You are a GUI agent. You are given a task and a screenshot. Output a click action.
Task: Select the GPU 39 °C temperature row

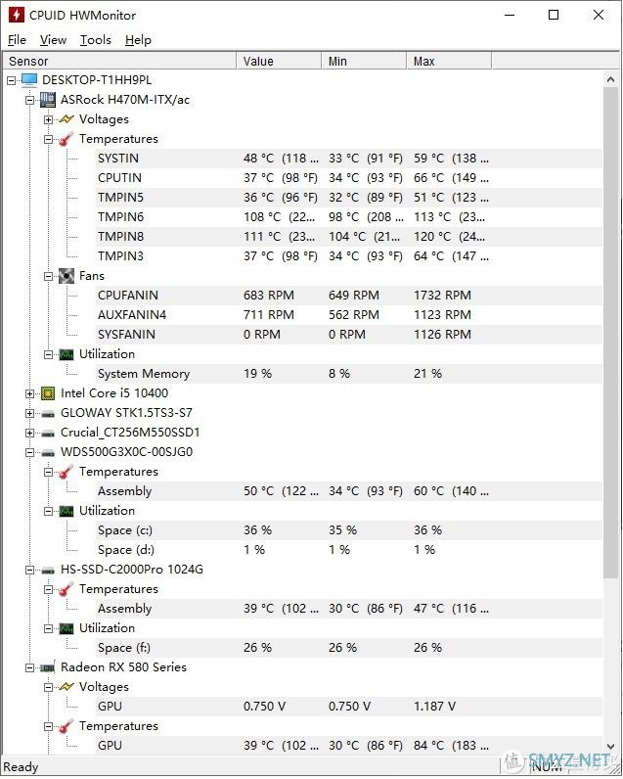point(347,746)
